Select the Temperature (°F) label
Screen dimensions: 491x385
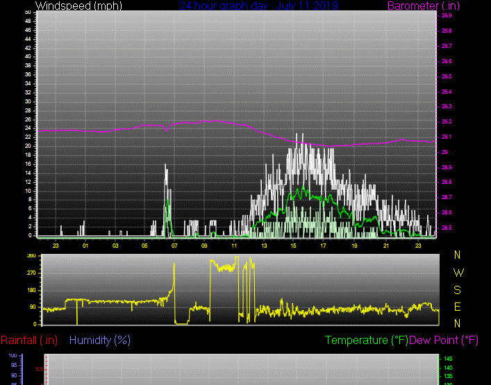click(367, 340)
